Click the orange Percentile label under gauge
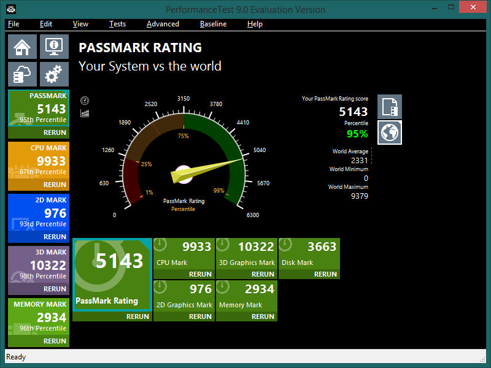The image size is (491, 368). [183, 209]
